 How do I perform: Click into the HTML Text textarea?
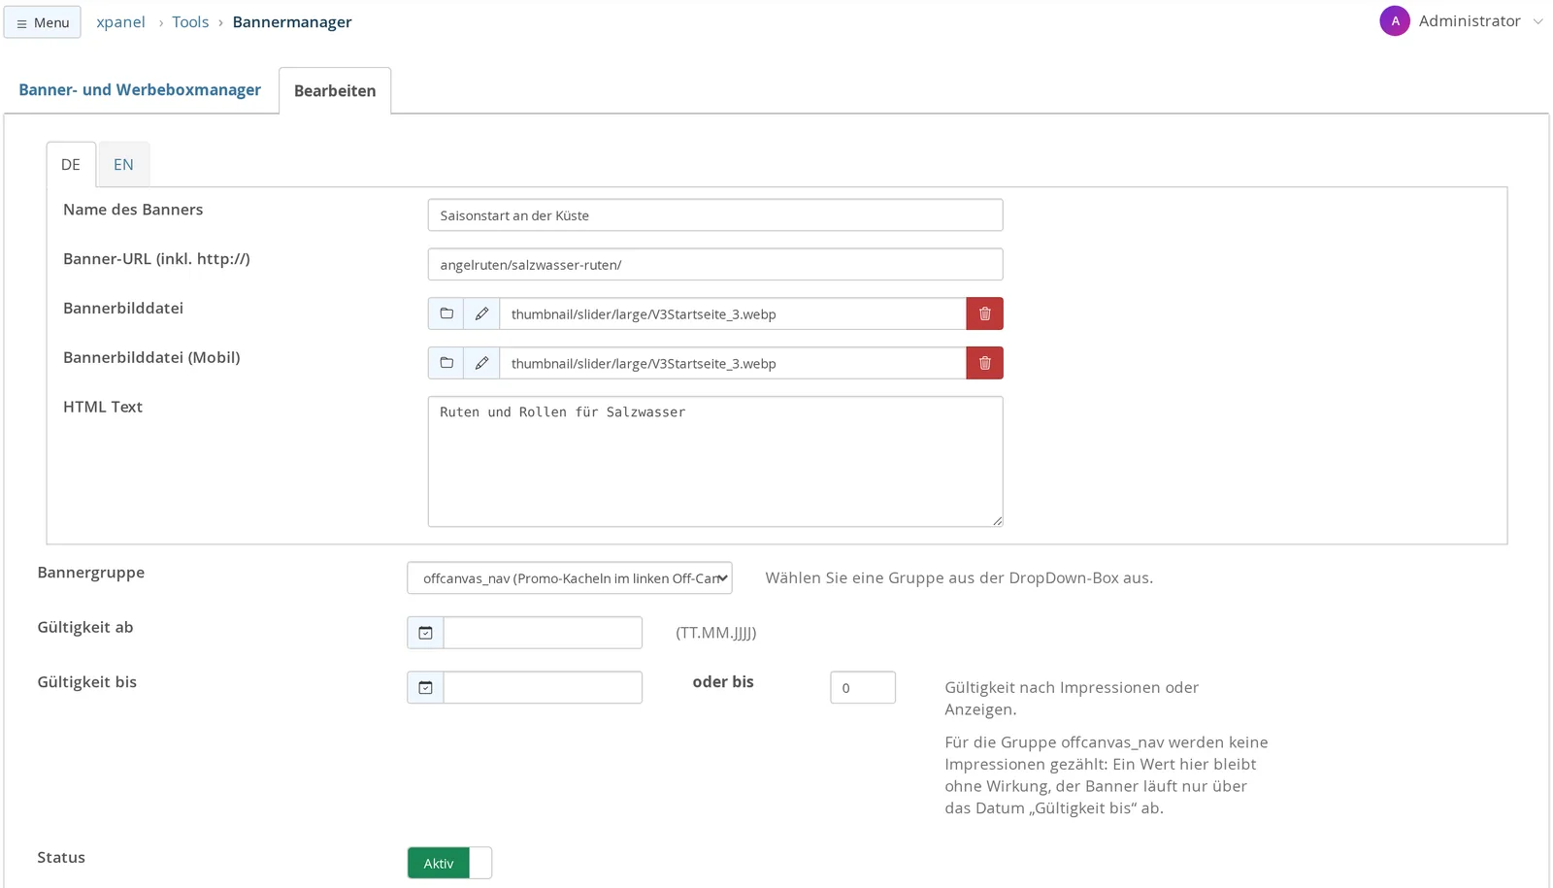[x=715, y=462]
